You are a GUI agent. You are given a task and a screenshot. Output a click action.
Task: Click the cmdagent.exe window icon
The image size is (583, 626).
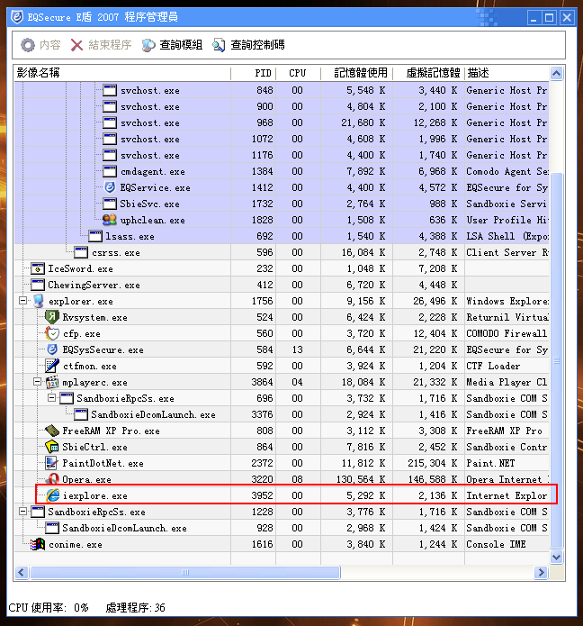tap(110, 171)
